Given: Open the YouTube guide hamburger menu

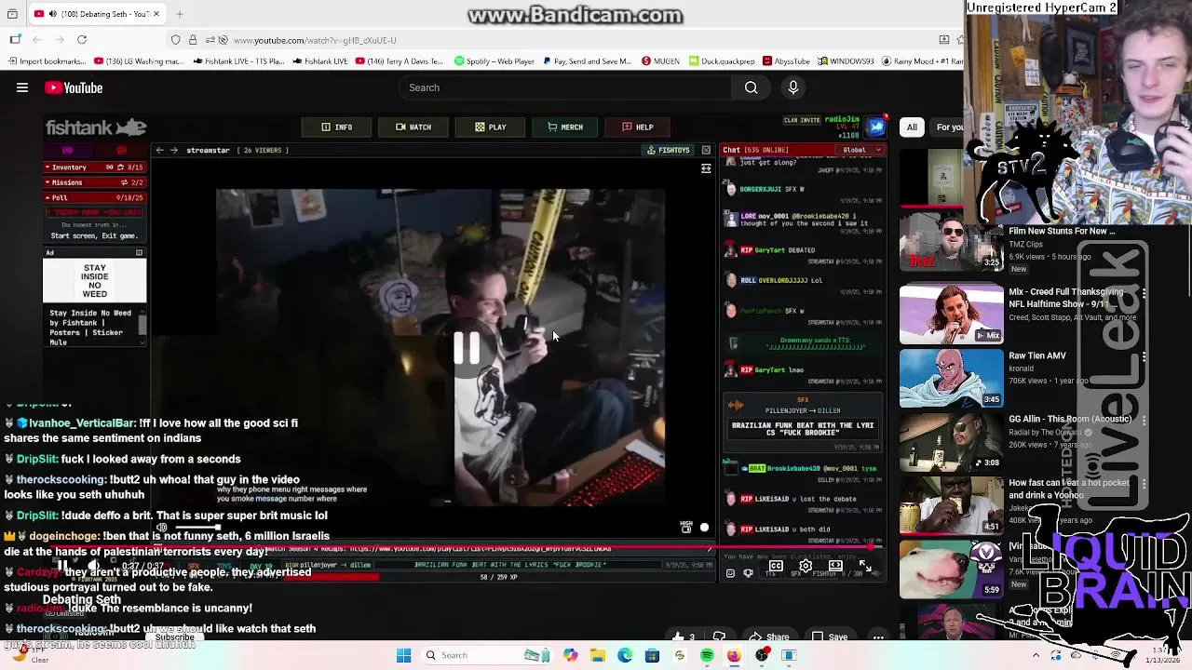Looking at the screenshot, I should [22, 87].
